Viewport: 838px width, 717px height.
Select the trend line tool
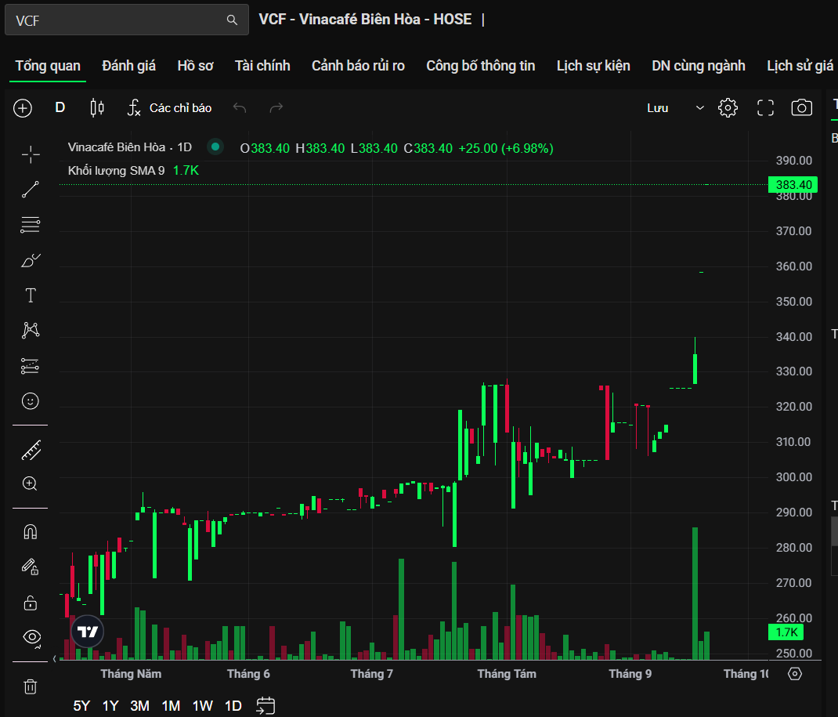pos(31,190)
